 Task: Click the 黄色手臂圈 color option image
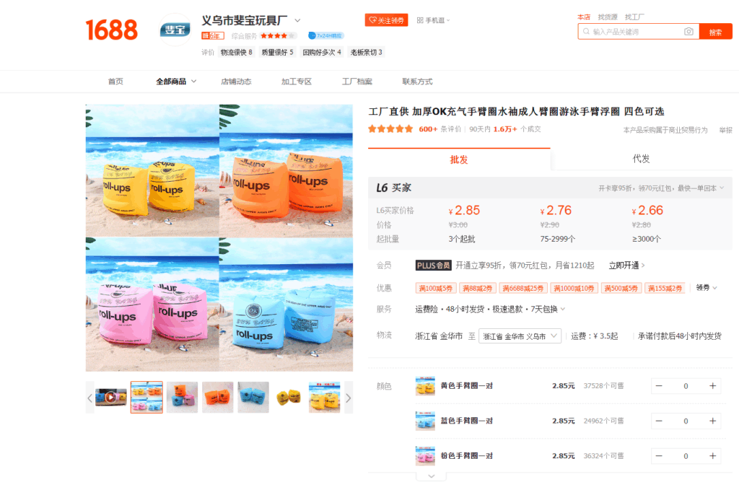pyautogui.click(x=425, y=386)
